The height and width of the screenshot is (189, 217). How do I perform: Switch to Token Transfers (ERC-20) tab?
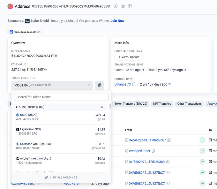point(131,104)
